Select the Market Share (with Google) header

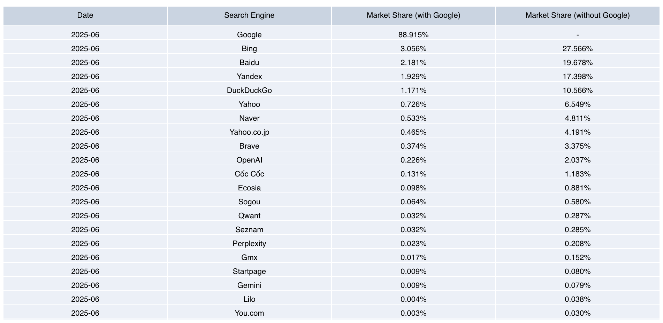[413, 15]
